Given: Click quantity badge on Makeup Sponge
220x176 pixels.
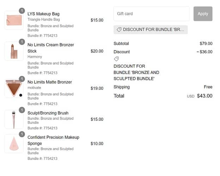Looking at the screenshot, I should pyautogui.click(x=22, y=134).
